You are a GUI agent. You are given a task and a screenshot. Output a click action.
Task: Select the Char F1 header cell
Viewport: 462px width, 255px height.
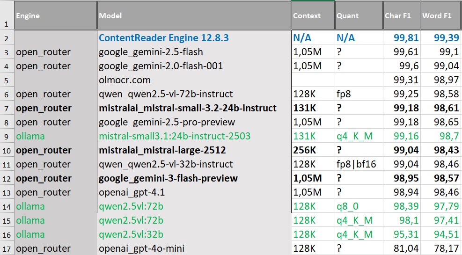tap(400, 16)
